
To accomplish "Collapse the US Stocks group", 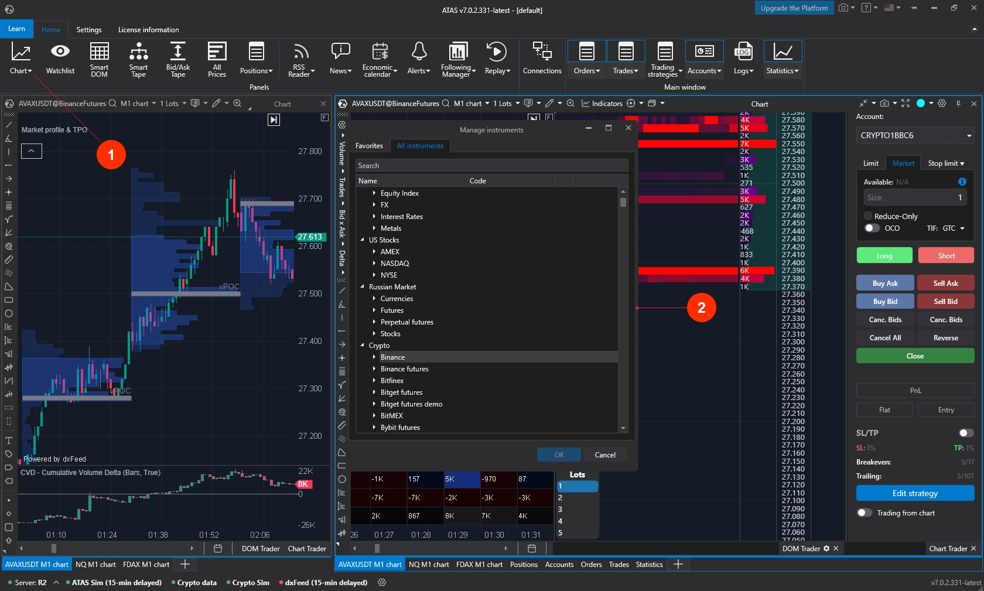I will (x=363, y=240).
